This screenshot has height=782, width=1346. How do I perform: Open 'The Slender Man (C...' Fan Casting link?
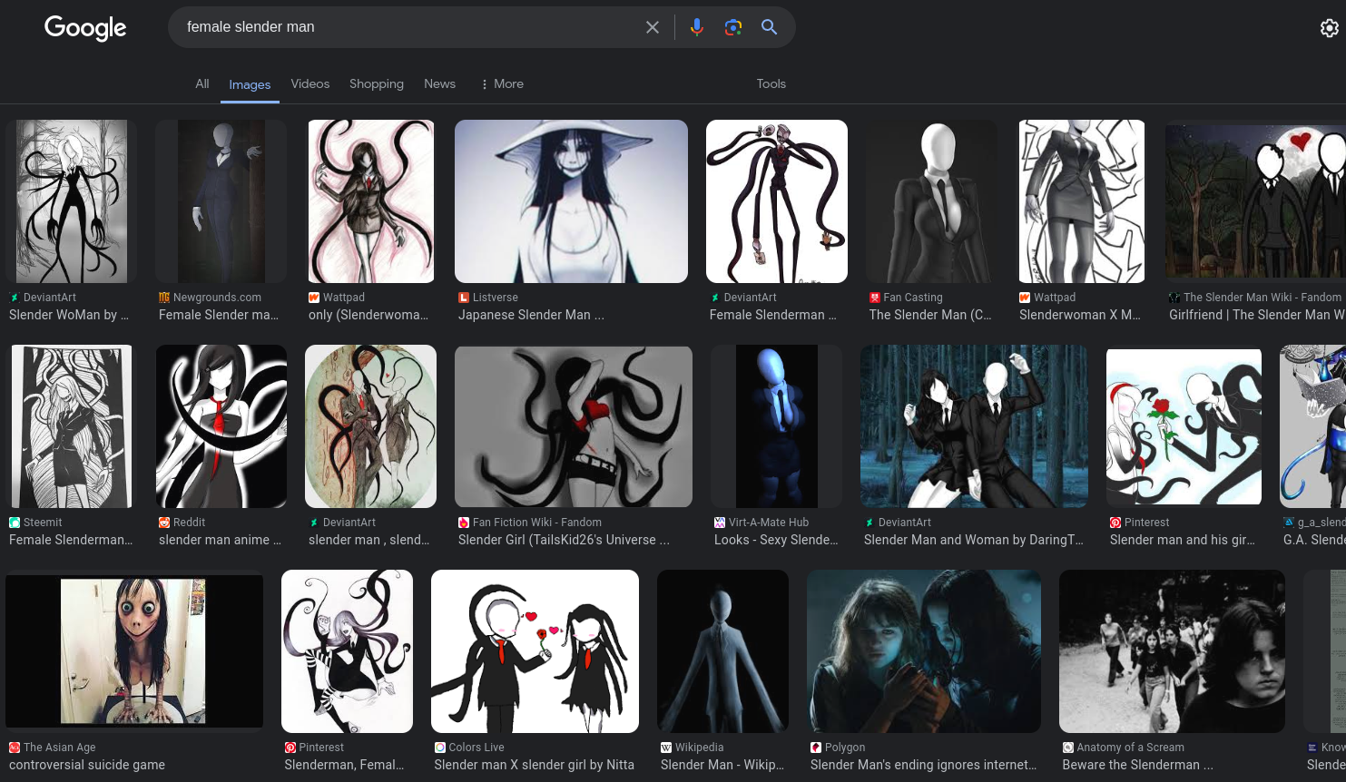pyautogui.click(x=930, y=315)
